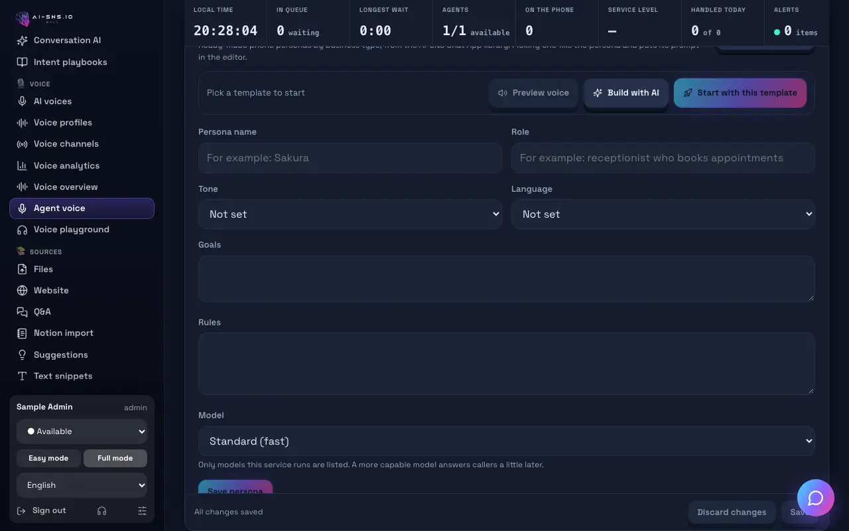Switch to Full mode
The width and height of the screenshot is (849, 531).
pos(115,458)
